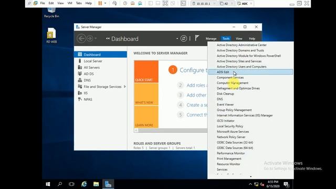Open Active Directory Users and Computers
Image resolution: width=336 pixels, height=189 pixels.
pyautogui.click(x=250, y=67)
